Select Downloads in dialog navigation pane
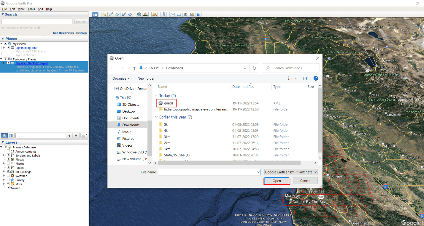The height and width of the screenshot is (226, 424). tap(131, 125)
